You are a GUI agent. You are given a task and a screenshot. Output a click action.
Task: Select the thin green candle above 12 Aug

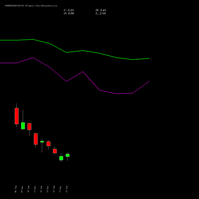tap(42, 142)
